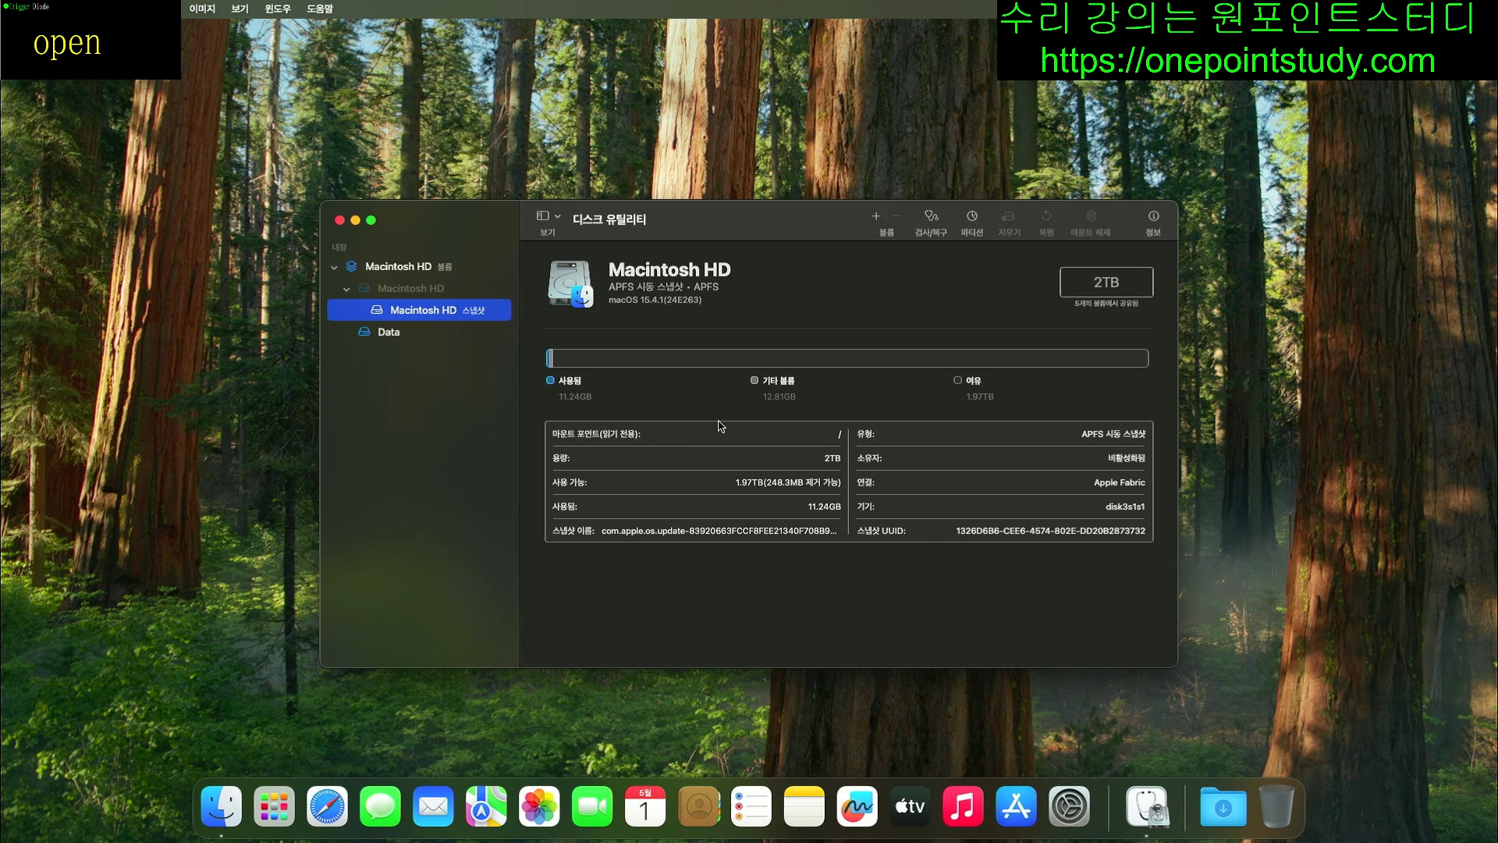The height and width of the screenshot is (843, 1498).
Task: Open FaceTime from the Dock
Action: point(592,806)
